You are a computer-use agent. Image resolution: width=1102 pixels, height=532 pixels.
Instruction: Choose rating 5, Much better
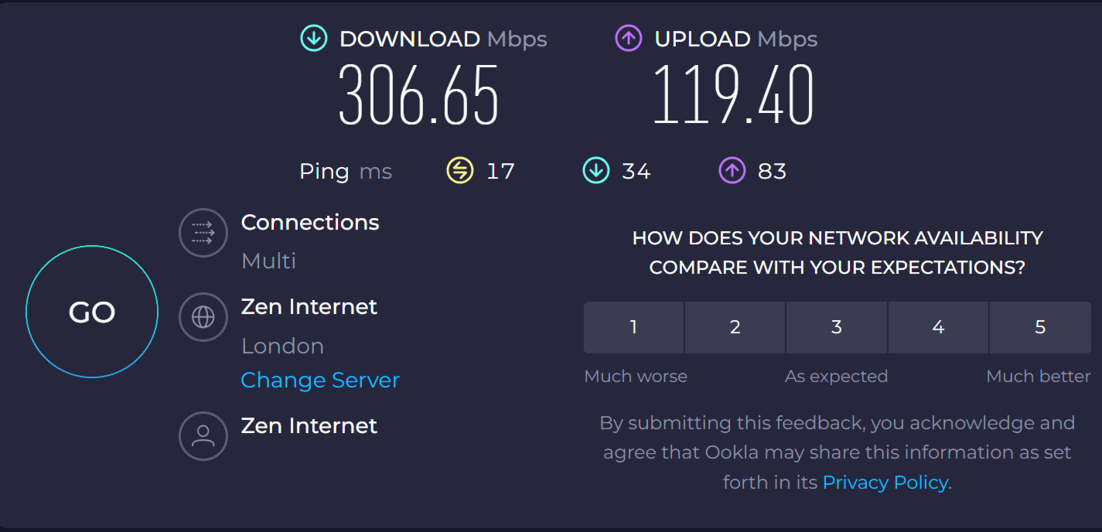tap(1040, 327)
